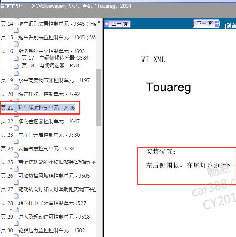Click document icon under page 29 entry
Image resolution: width=236 pixels, height=237 pixels.
point(16,223)
